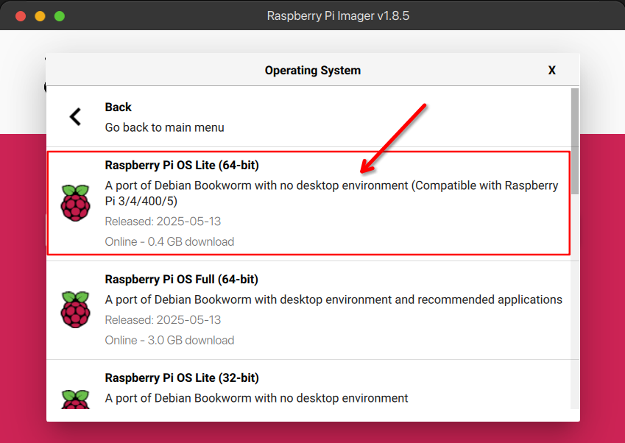
Task: Click the Raspberry Pi logo beside OS Full (64-bit)
Action: 75,308
